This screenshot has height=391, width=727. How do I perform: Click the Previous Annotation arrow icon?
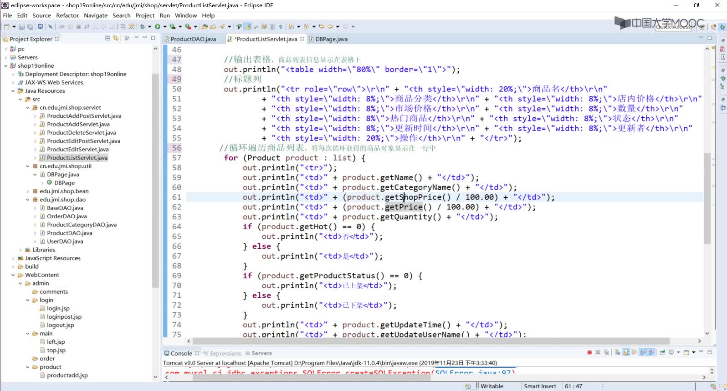pyautogui.click(x=306, y=26)
